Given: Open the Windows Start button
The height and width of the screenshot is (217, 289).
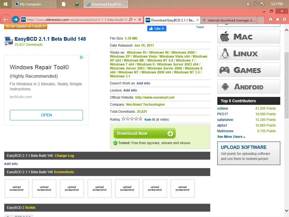Looking at the screenshot, I should (6, 4).
